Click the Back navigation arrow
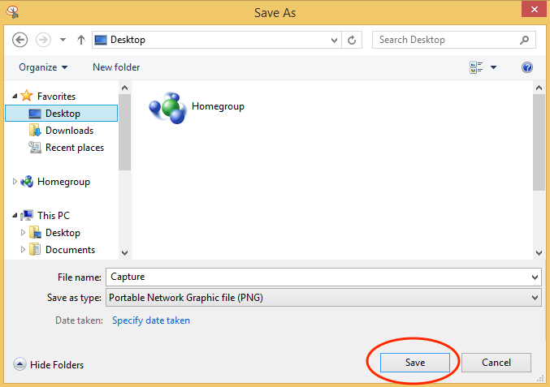This screenshot has height=387, width=550. [x=20, y=40]
